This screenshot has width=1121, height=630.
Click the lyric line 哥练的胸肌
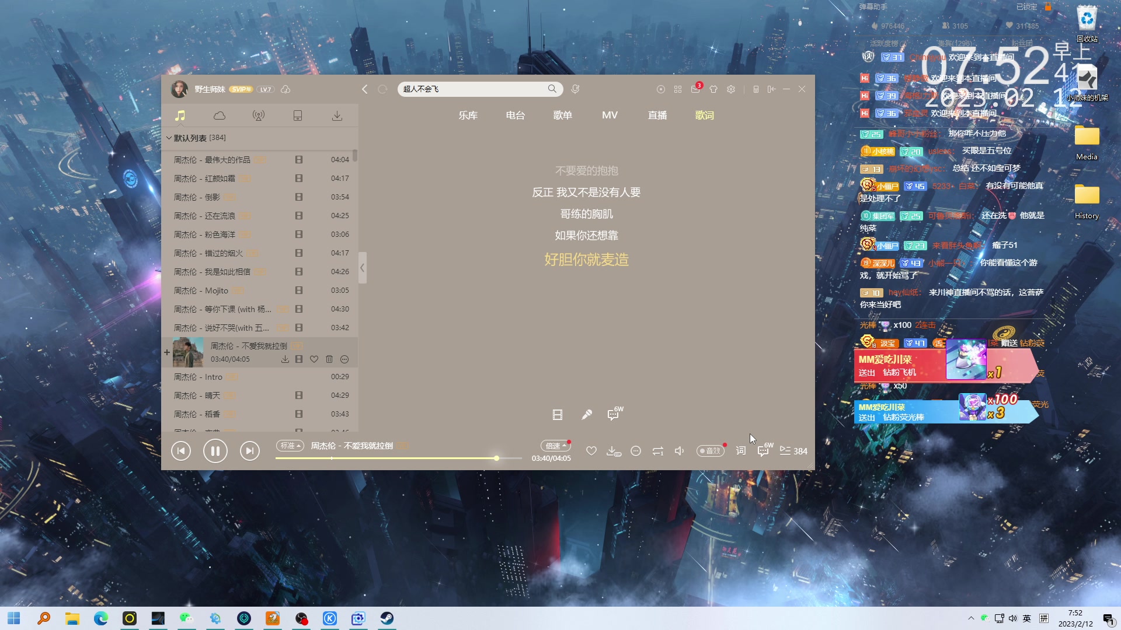pos(587,214)
